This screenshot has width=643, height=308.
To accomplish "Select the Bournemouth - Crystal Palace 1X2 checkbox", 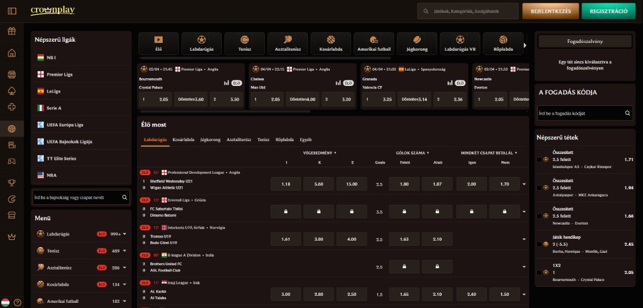I will [x=538, y=272].
